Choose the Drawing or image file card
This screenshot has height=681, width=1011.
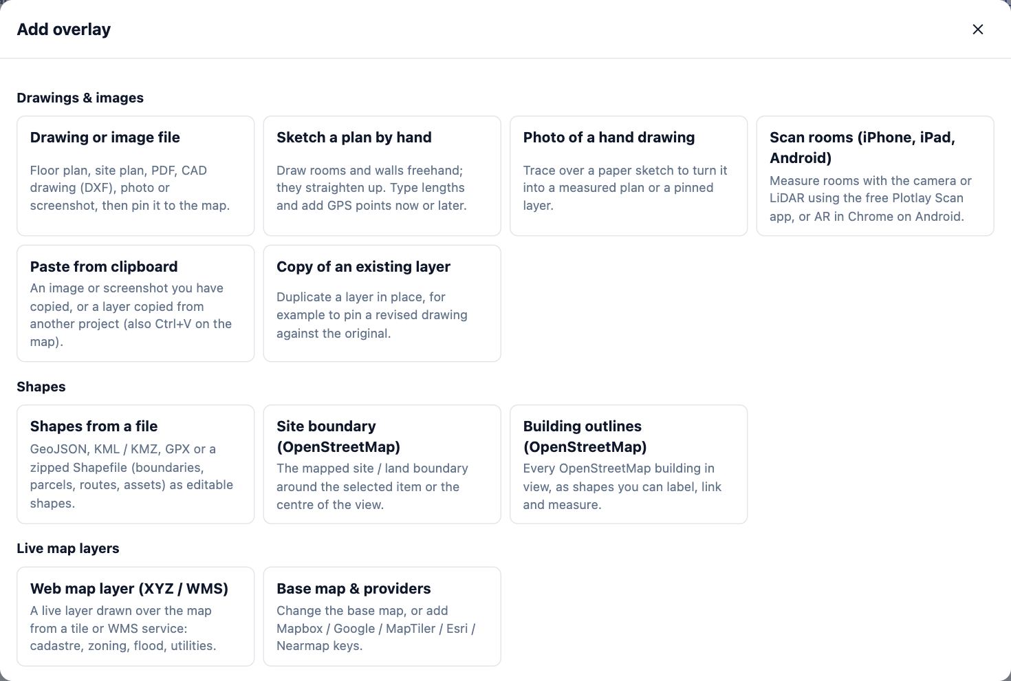click(135, 176)
